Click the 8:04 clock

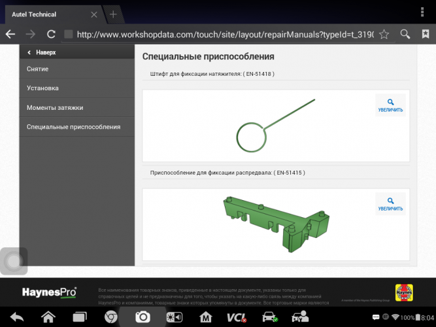(428, 318)
